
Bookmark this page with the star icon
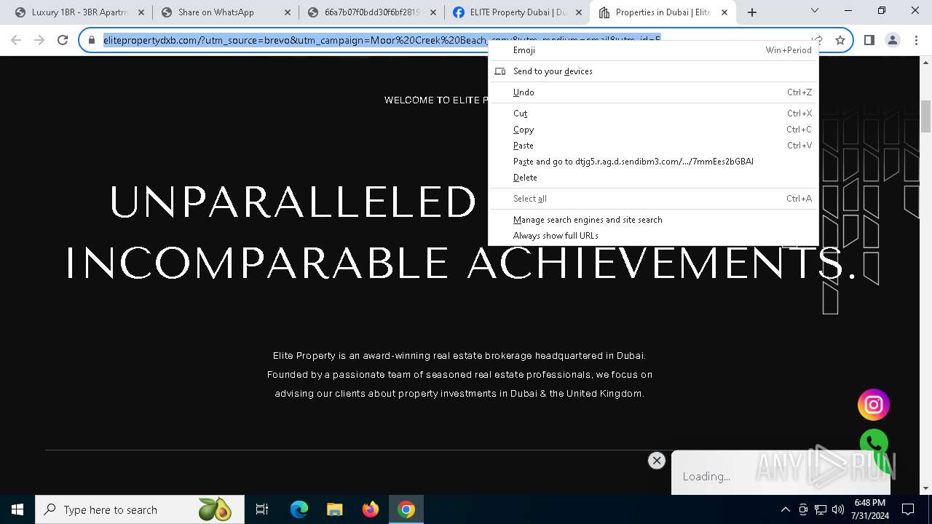pyautogui.click(x=840, y=40)
